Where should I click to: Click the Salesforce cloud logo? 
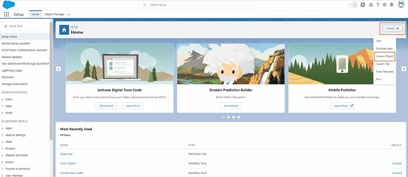pos(9,5)
